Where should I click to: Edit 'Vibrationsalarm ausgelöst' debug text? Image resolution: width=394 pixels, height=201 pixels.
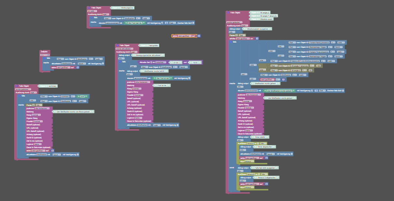pos(258,29)
